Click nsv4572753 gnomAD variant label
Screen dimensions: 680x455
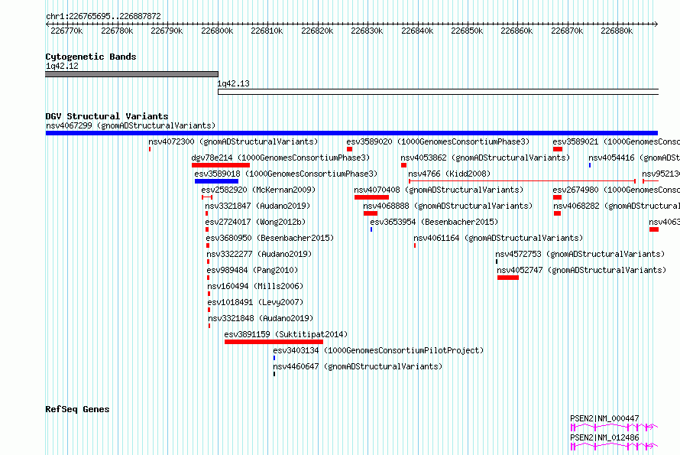[x=580, y=254]
